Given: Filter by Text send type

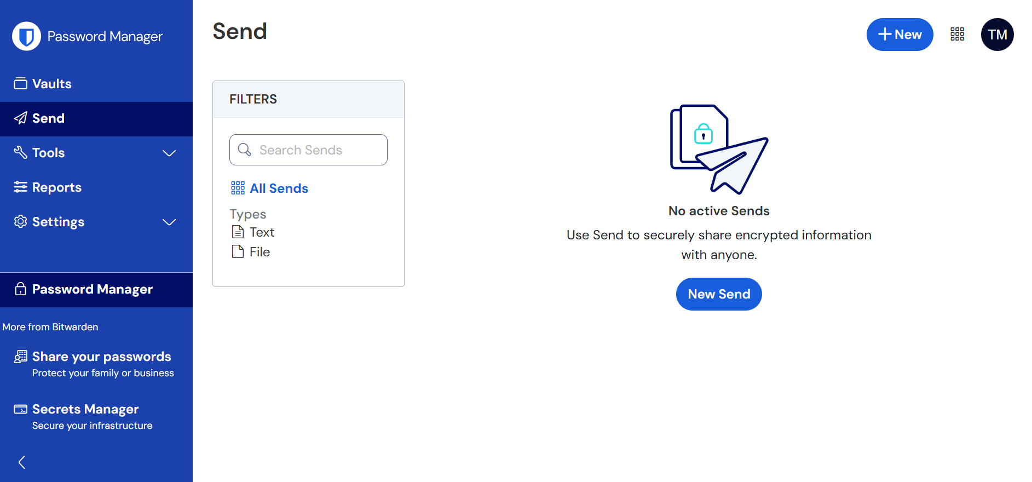Looking at the screenshot, I should coord(262,232).
